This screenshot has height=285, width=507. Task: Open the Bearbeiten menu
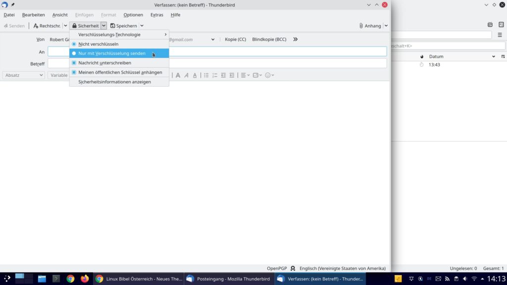pyautogui.click(x=33, y=15)
